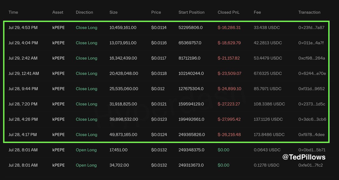The width and height of the screenshot is (339, 180).
Task: Click the fee 33.438 USDC
Action: (x=267, y=28)
